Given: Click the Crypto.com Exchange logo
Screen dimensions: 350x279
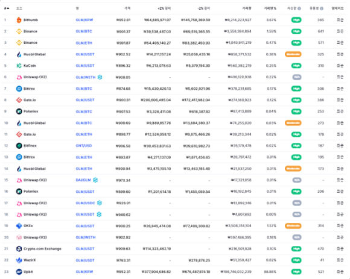Looking at the screenshot, I should point(19,249).
